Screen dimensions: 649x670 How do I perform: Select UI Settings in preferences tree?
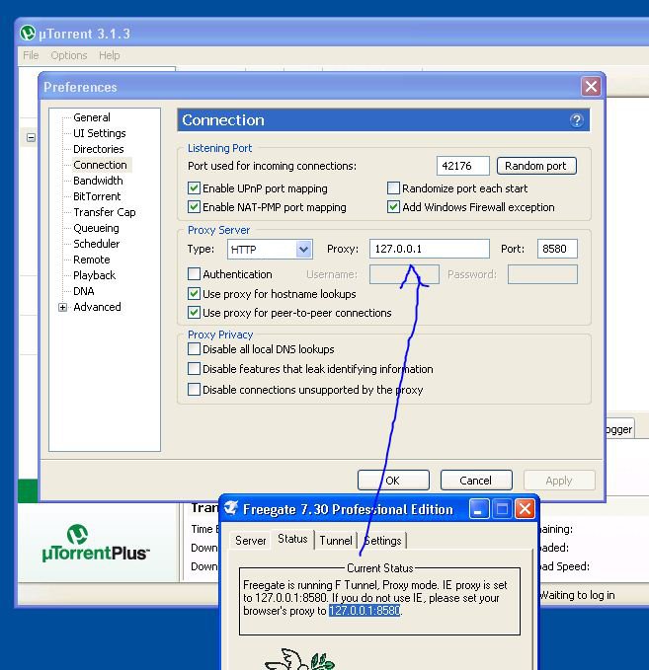click(99, 133)
